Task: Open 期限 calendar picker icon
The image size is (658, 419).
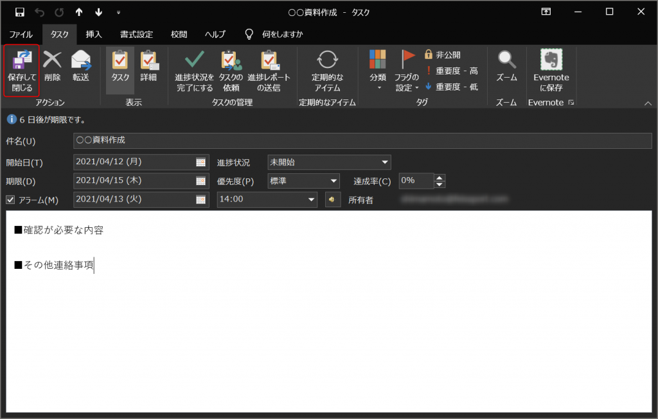Action: coord(201,181)
